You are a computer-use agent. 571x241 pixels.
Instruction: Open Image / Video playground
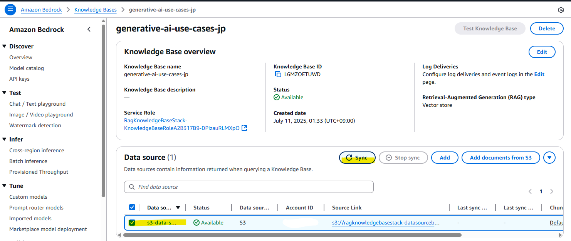point(41,115)
